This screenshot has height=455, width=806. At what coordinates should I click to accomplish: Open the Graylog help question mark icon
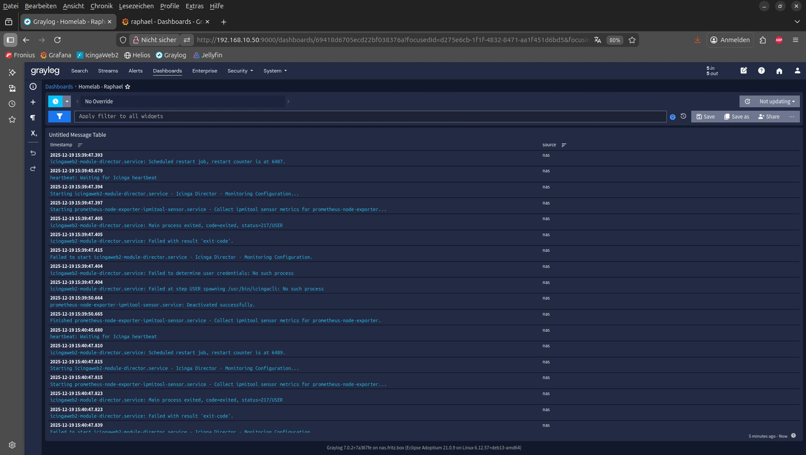pyautogui.click(x=761, y=71)
